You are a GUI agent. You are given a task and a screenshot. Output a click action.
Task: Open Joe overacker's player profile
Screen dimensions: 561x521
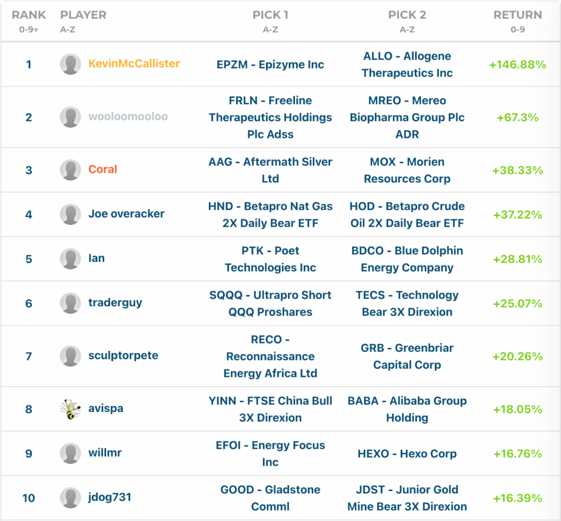pyautogui.click(x=126, y=214)
